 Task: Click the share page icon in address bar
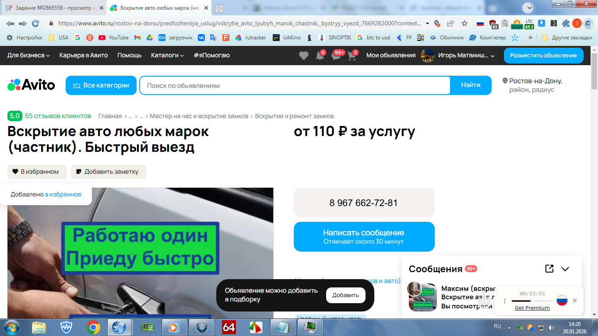click(450, 23)
